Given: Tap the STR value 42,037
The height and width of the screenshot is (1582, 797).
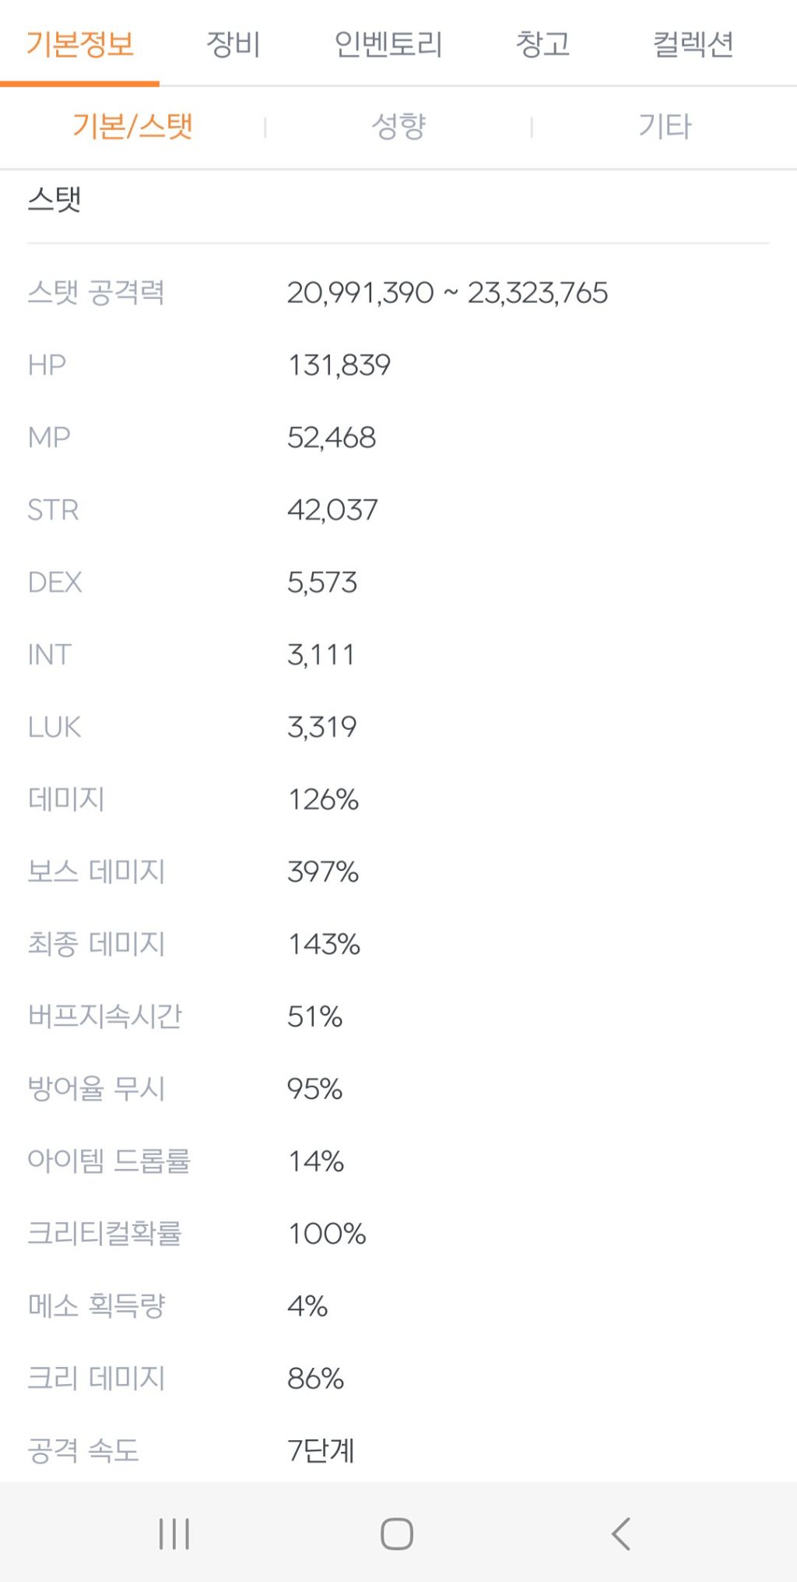Looking at the screenshot, I should pos(332,510).
